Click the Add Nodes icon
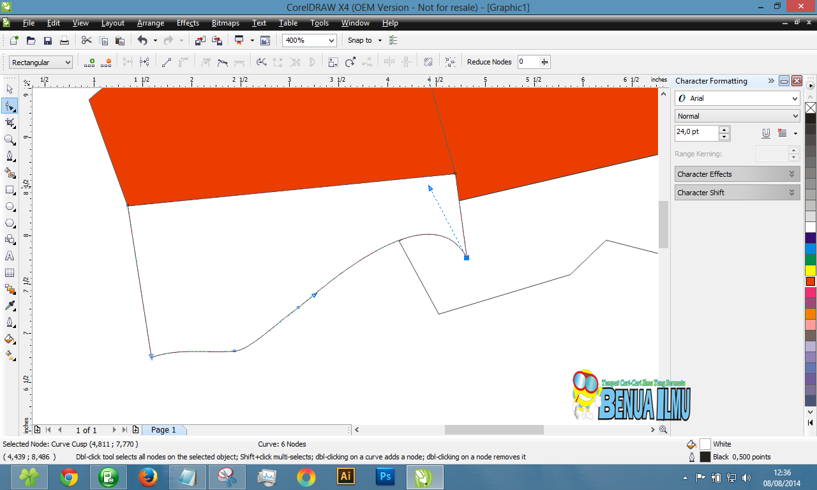Viewport: 817px width, 490px height. [89, 62]
